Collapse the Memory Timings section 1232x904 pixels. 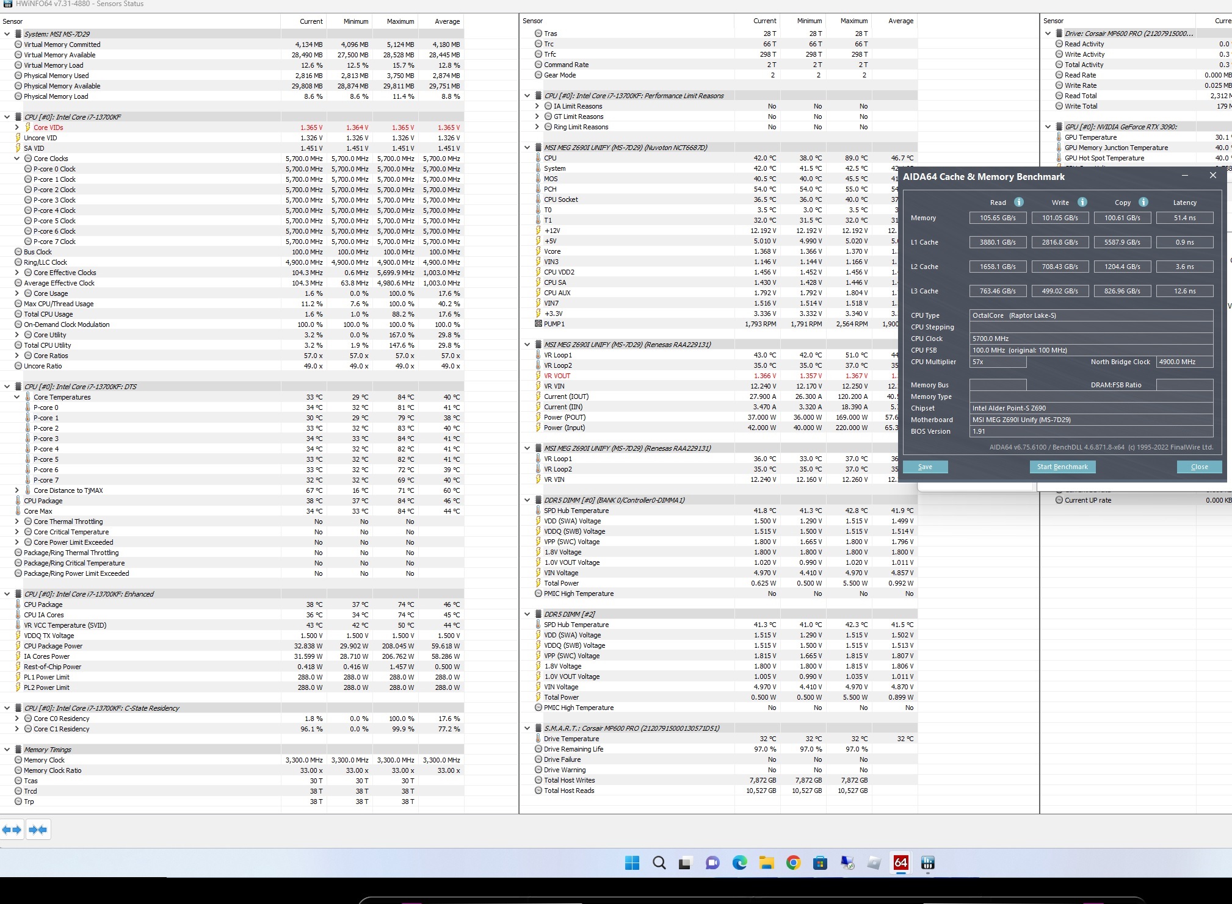pyautogui.click(x=7, y=750)
